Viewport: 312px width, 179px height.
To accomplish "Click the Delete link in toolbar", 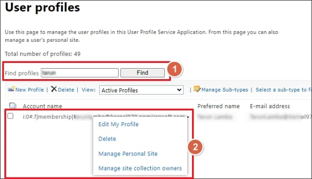I will click(66, 90).
